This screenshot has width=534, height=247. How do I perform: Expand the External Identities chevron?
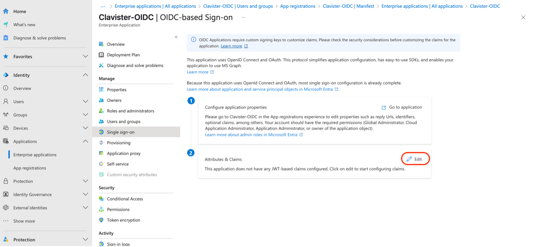(x=85, y=208)
